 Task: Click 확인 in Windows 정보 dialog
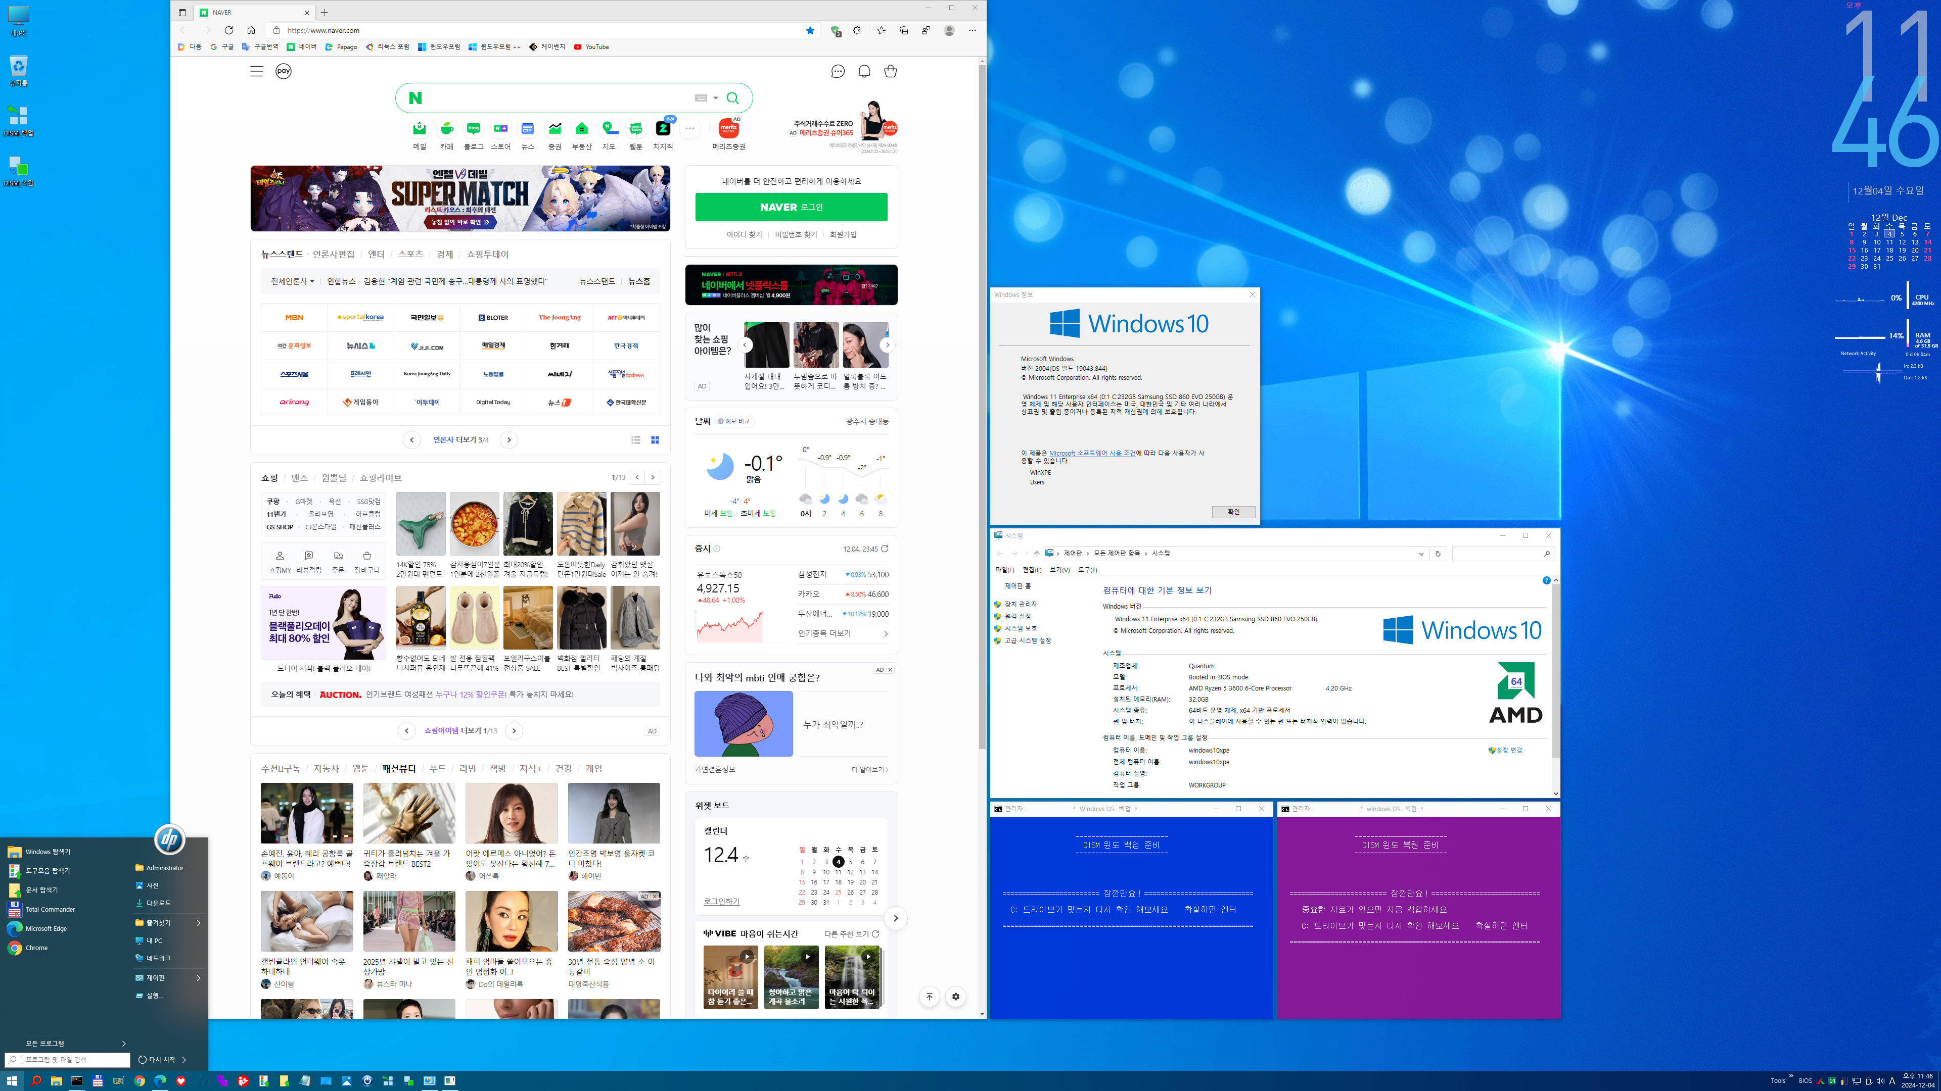[1233, 511]
